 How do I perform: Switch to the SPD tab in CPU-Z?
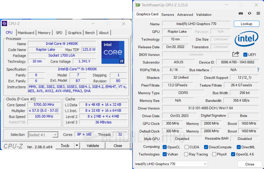[x=59, y=33]
